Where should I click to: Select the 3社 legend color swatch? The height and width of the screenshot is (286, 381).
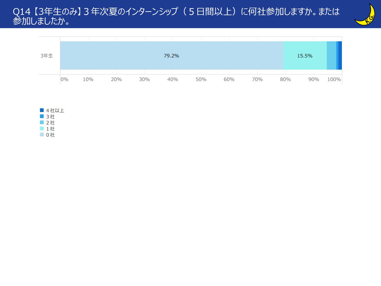[x=42, y=116]
